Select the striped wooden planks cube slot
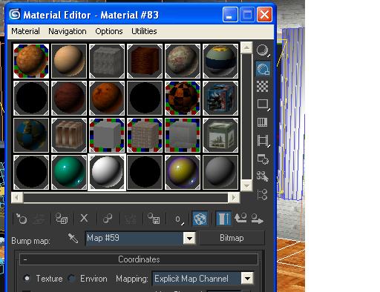Screen dimensions: 380x292 pos(69,135)
